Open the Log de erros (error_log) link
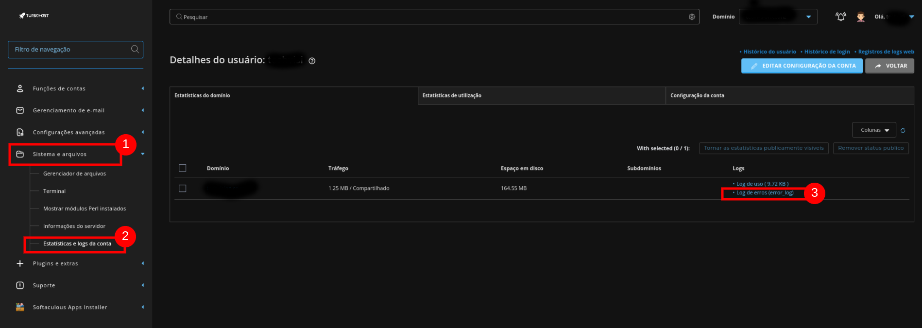922x328 pixels. [x=765, y=193]
